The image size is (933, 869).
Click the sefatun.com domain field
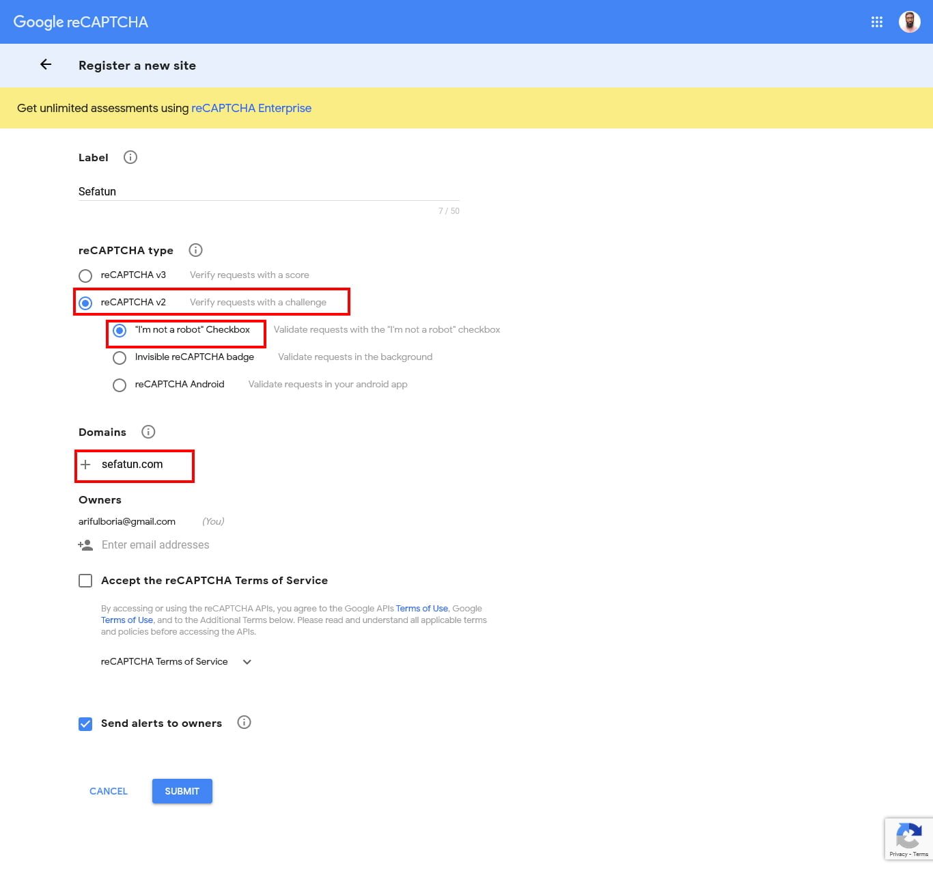coord(133,465)
